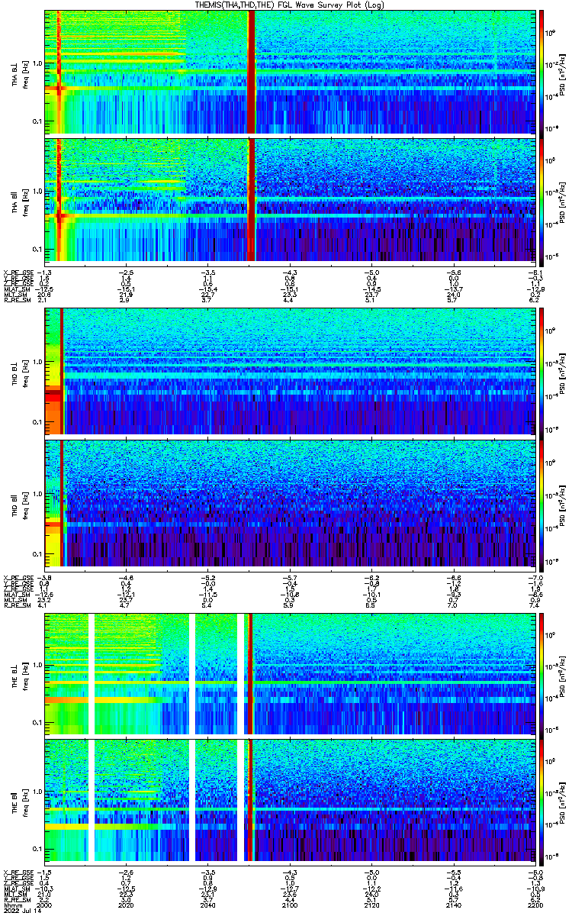This screenshot has height=916, width=572.
Task: Click the red vertical stripe in THA B⊥ panel
Action: 252,71
